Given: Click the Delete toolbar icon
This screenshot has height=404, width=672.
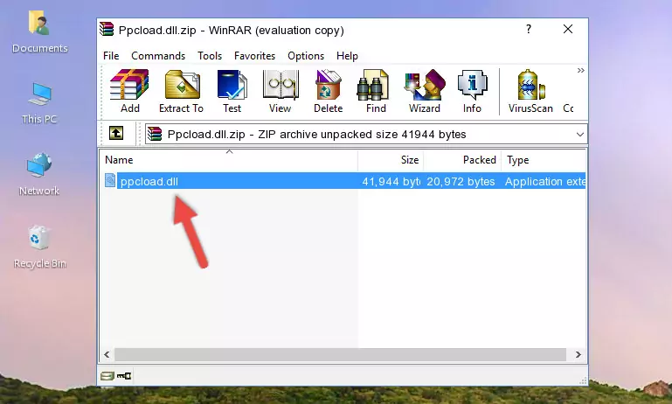Looking at the screenshot, I should pyautogui.click(x=328, y=91).
